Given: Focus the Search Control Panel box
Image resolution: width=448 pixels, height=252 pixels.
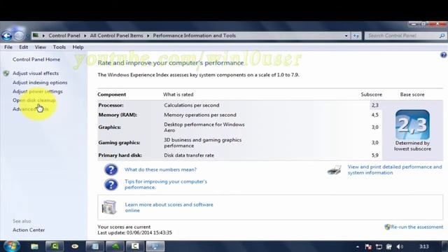Looking at the screenshot, I should pyautogui.click(x=402, y=36).
